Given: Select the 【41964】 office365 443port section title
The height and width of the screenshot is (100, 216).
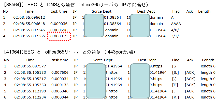Looking at the screenshot, I should coord(70,52).
